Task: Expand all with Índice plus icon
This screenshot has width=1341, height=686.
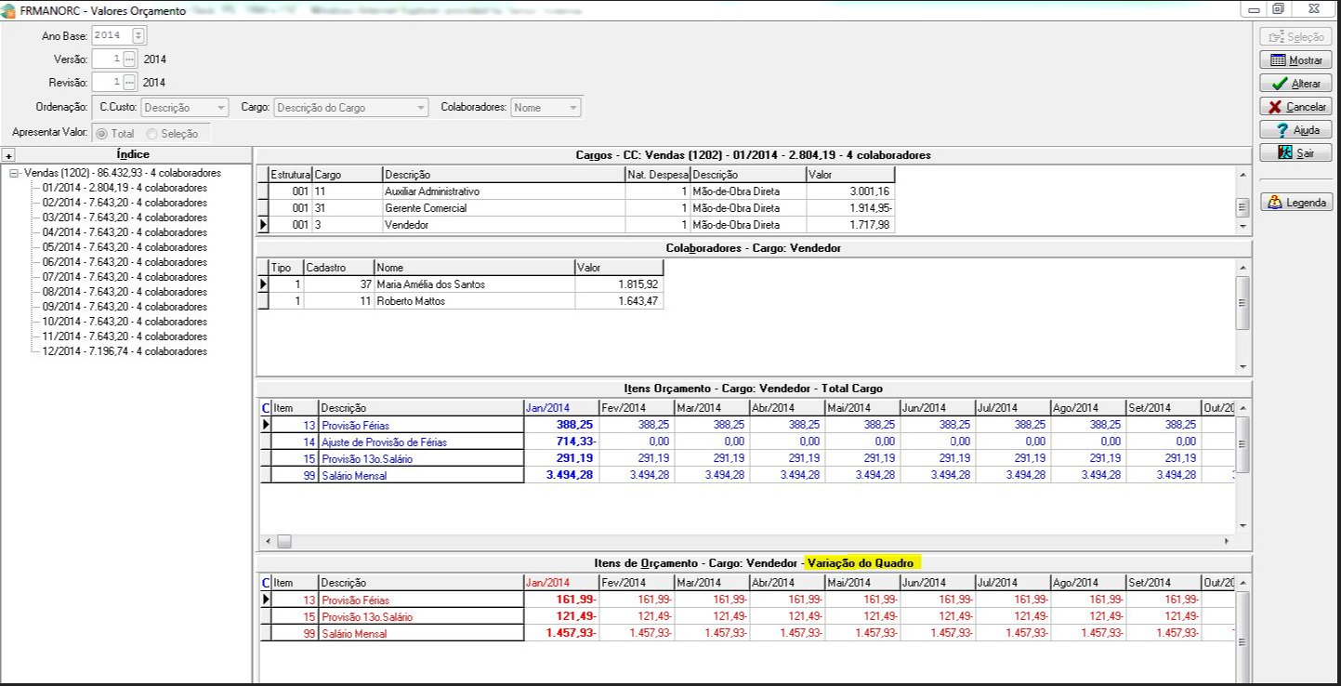Action: point(8,155)
